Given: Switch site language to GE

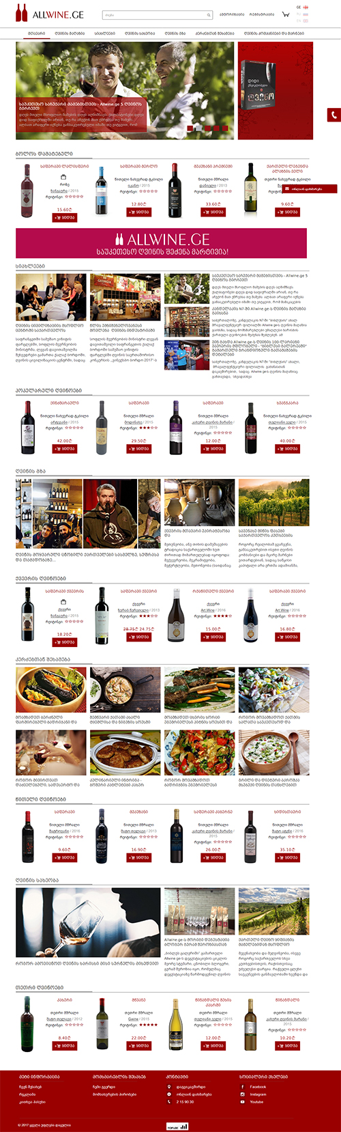Looking at the screenshot, I should click(299, 7).
